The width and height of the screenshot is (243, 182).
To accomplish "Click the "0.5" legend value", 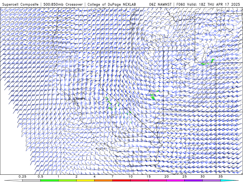I will click(40, 177).
